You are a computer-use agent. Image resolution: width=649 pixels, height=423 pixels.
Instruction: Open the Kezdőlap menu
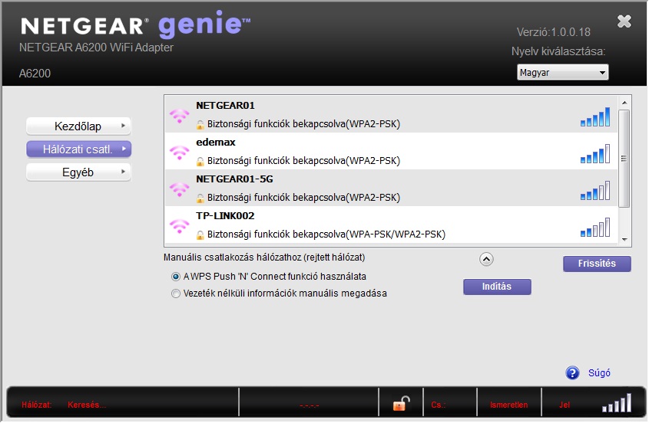pyautogui.click(x=78, y=126)
